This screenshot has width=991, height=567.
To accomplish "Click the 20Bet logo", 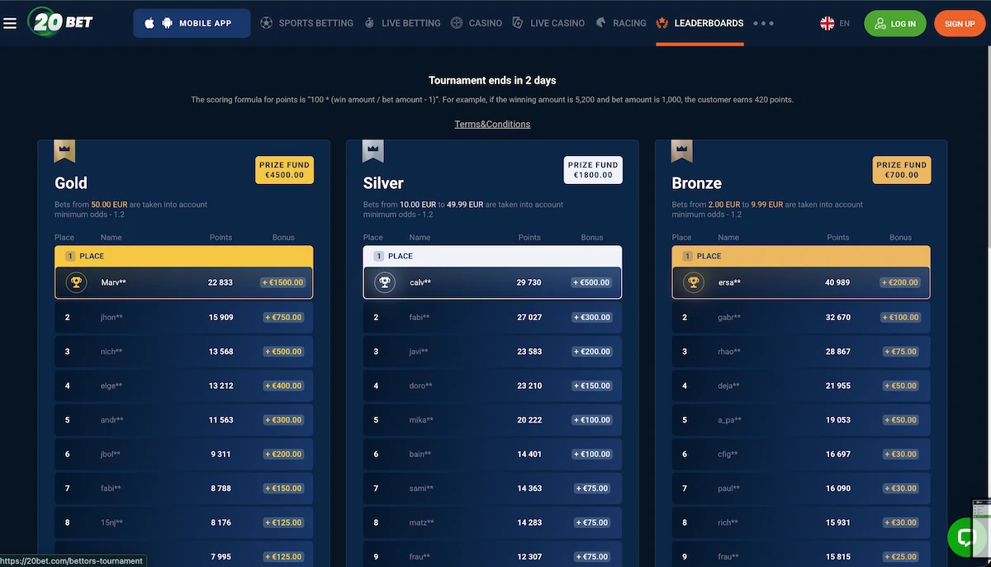I will click(x=60, y=22).
